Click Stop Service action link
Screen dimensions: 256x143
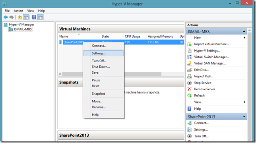(x=203, y=83)
